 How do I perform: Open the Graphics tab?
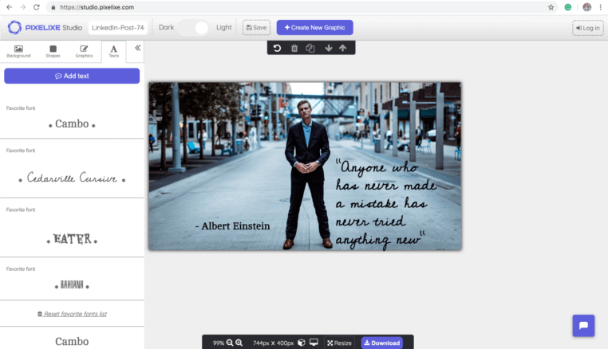coord(84,52)
